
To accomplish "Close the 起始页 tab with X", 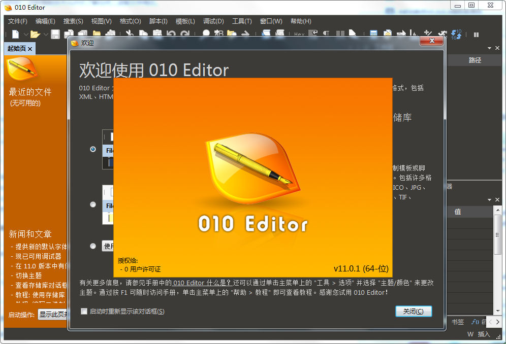I will (x=30, y=49).
